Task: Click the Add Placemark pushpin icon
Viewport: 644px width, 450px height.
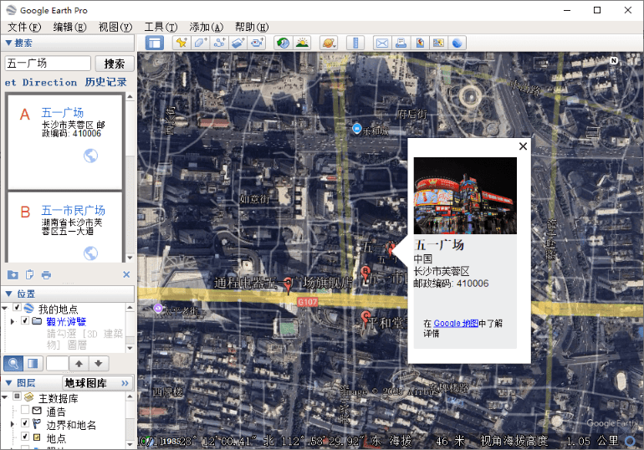Action: tap(181, 43)
